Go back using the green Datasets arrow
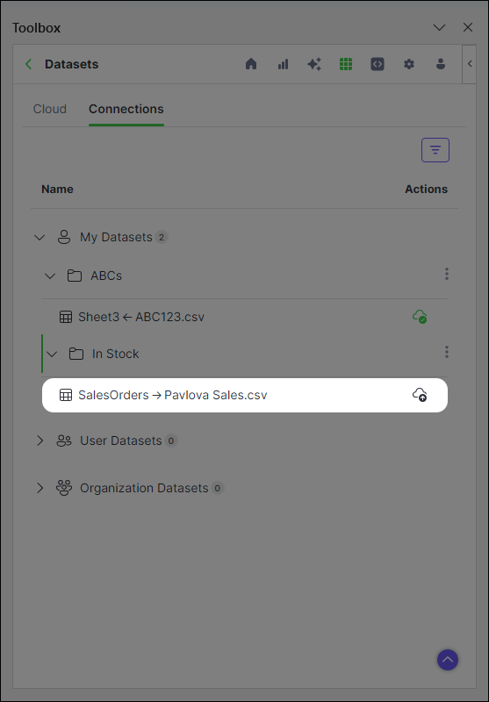The width and height of the screenshot is (489, 702). (29, 64)
